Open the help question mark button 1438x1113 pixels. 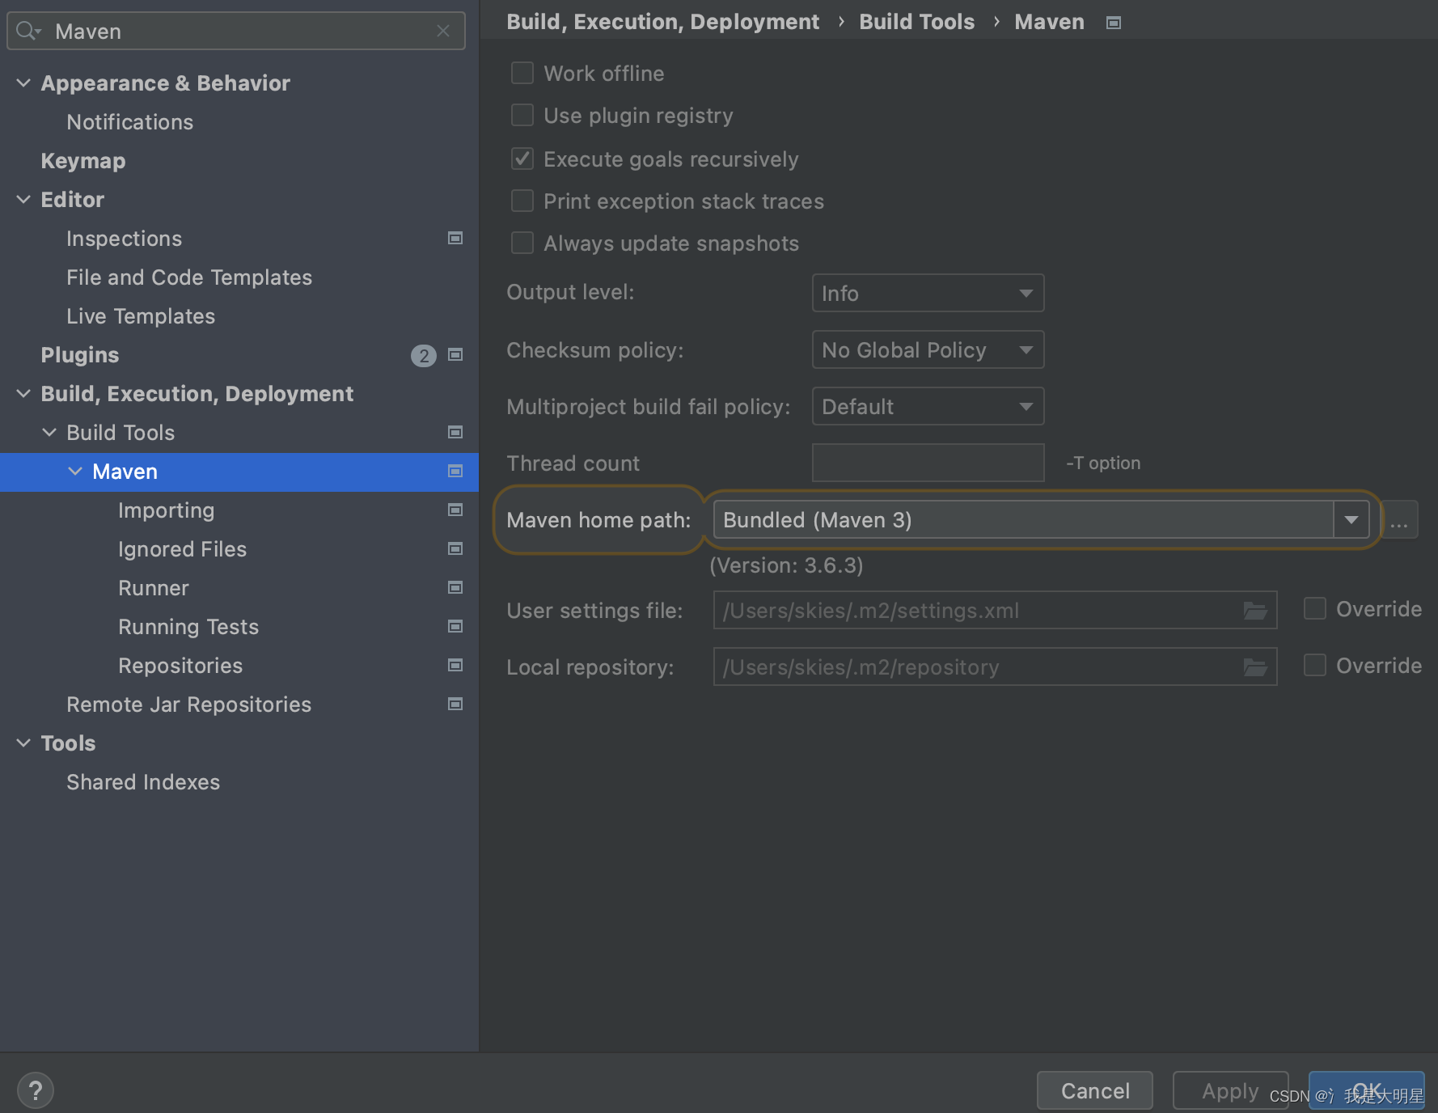[36, 1090]
